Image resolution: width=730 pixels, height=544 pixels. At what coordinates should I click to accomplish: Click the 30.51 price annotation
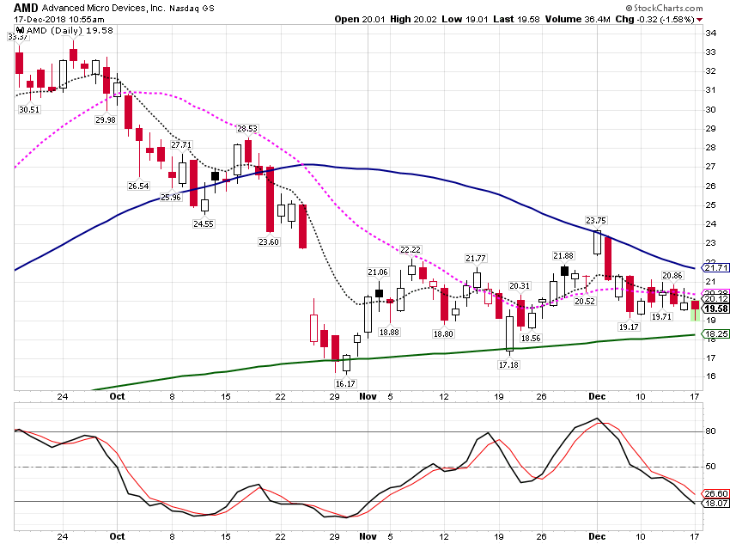(x=29, y=109)
